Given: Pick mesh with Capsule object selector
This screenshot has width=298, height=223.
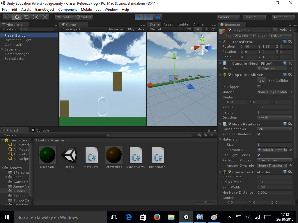Looking at the screenshot, I should tap(291, 68).
